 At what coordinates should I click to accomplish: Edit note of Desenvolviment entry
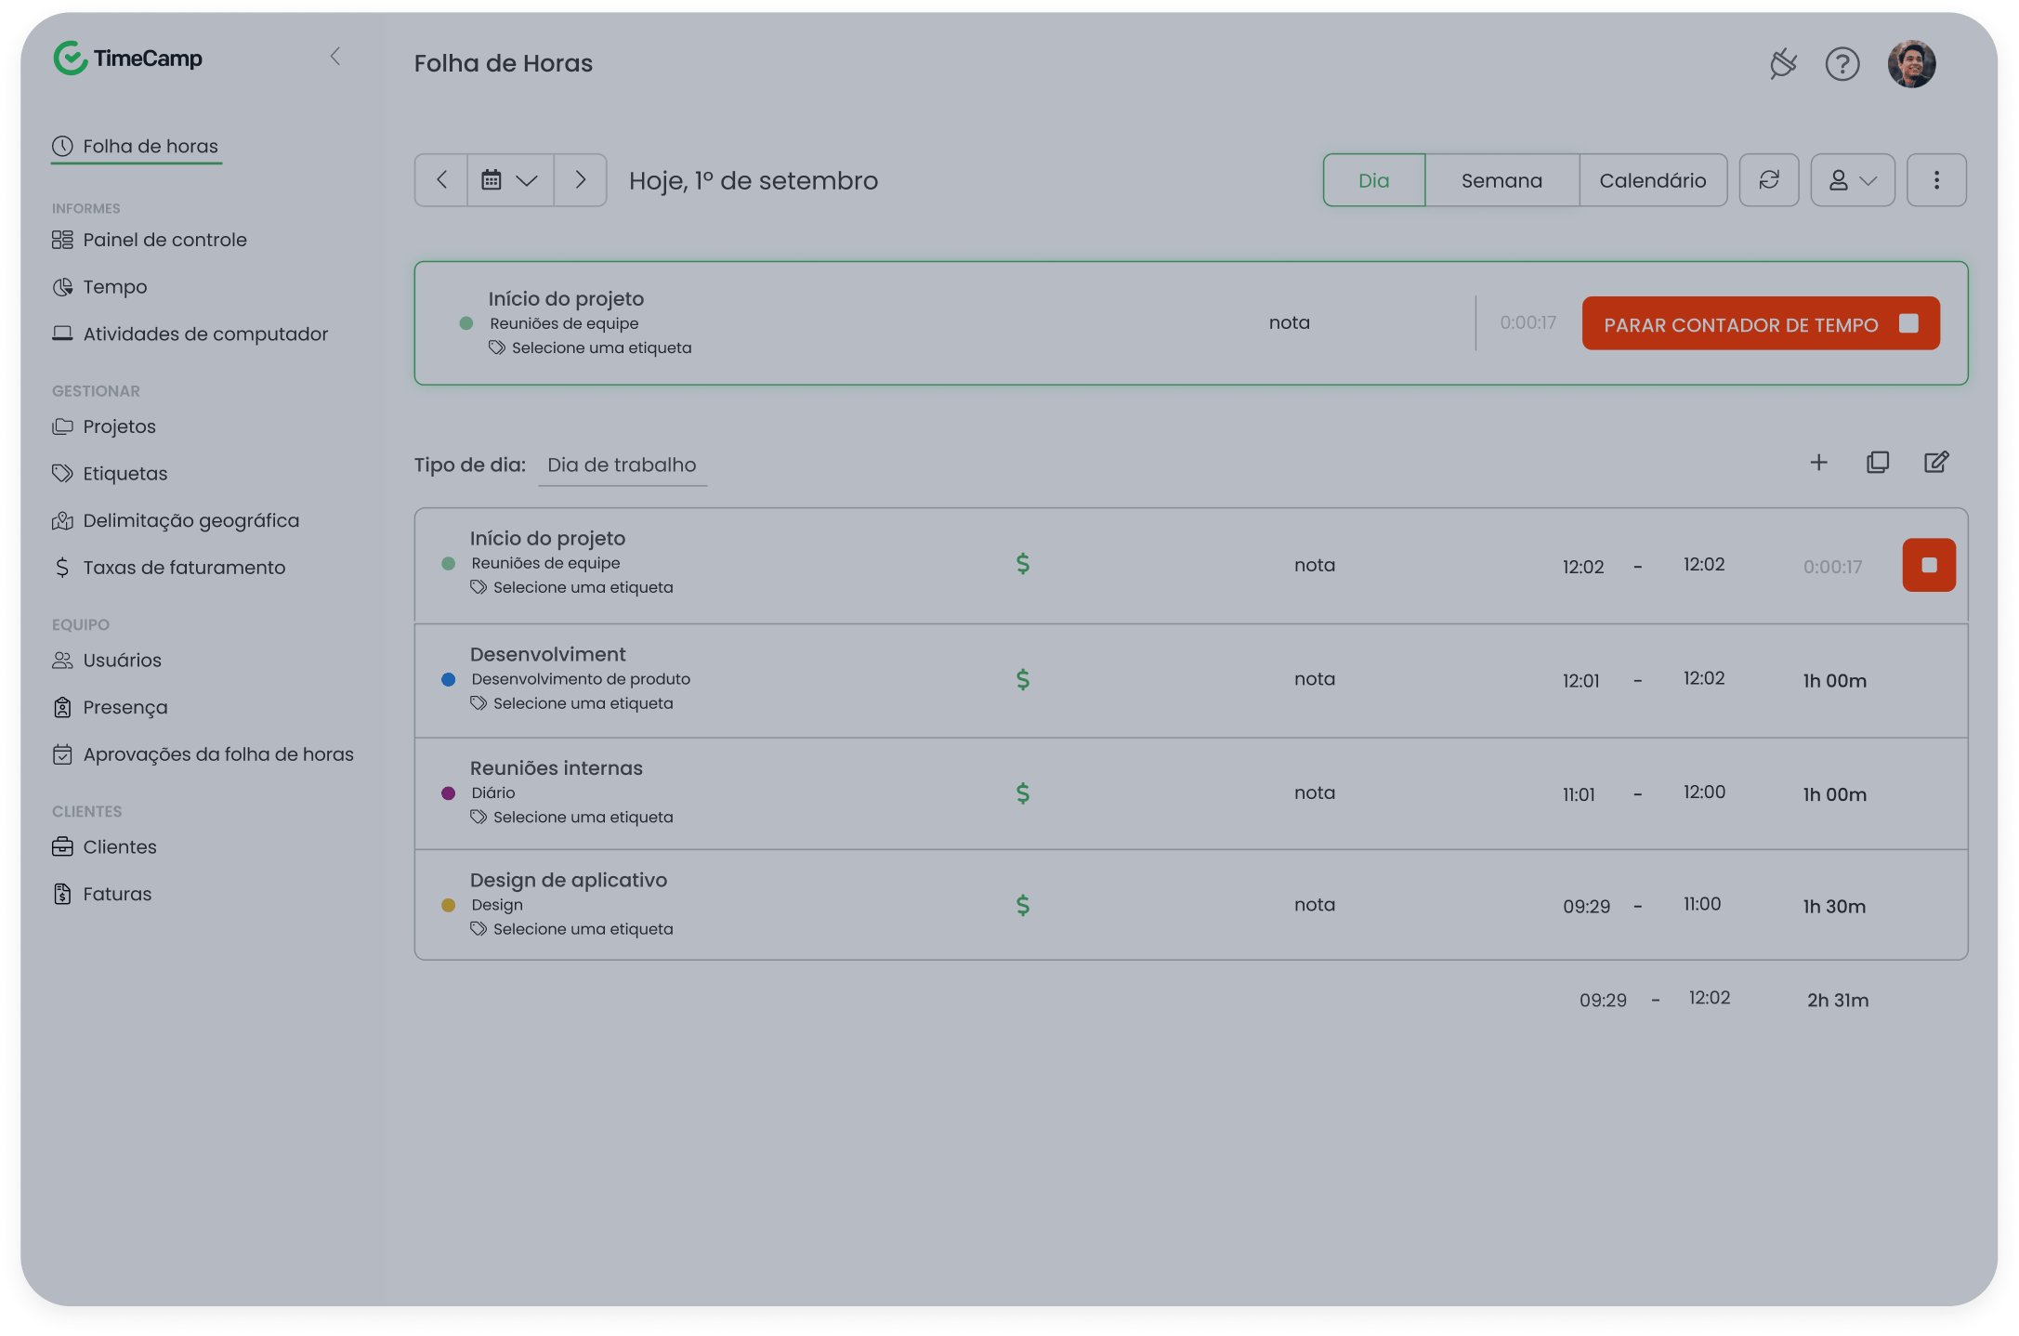[x=1315, y=679]
